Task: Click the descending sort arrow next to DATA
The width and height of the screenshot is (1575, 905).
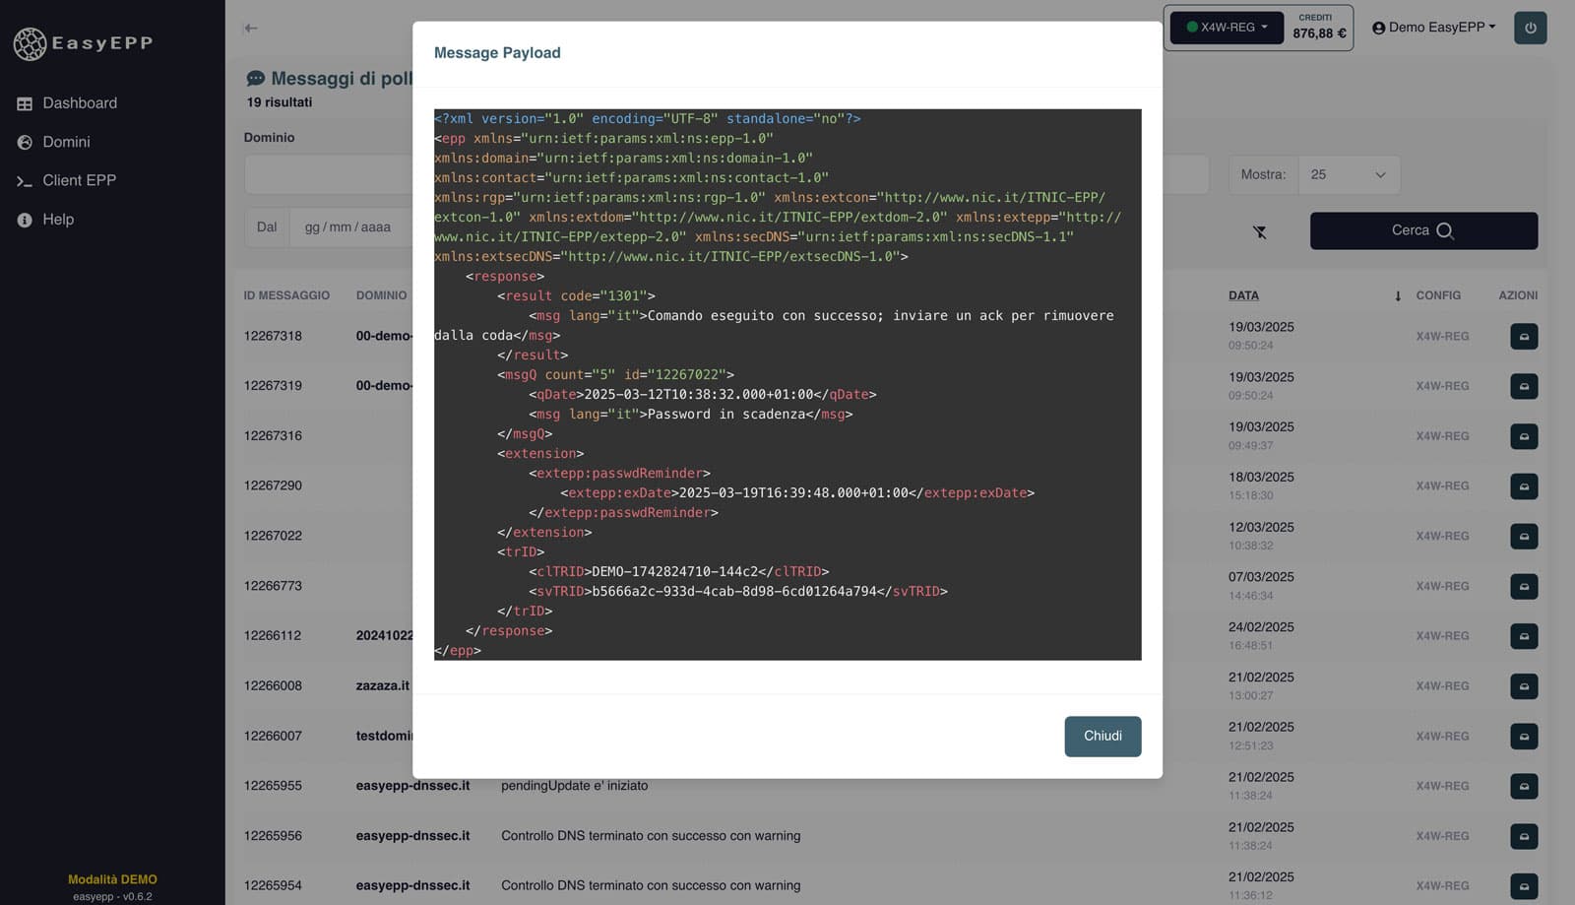Action: [1397, 295]
